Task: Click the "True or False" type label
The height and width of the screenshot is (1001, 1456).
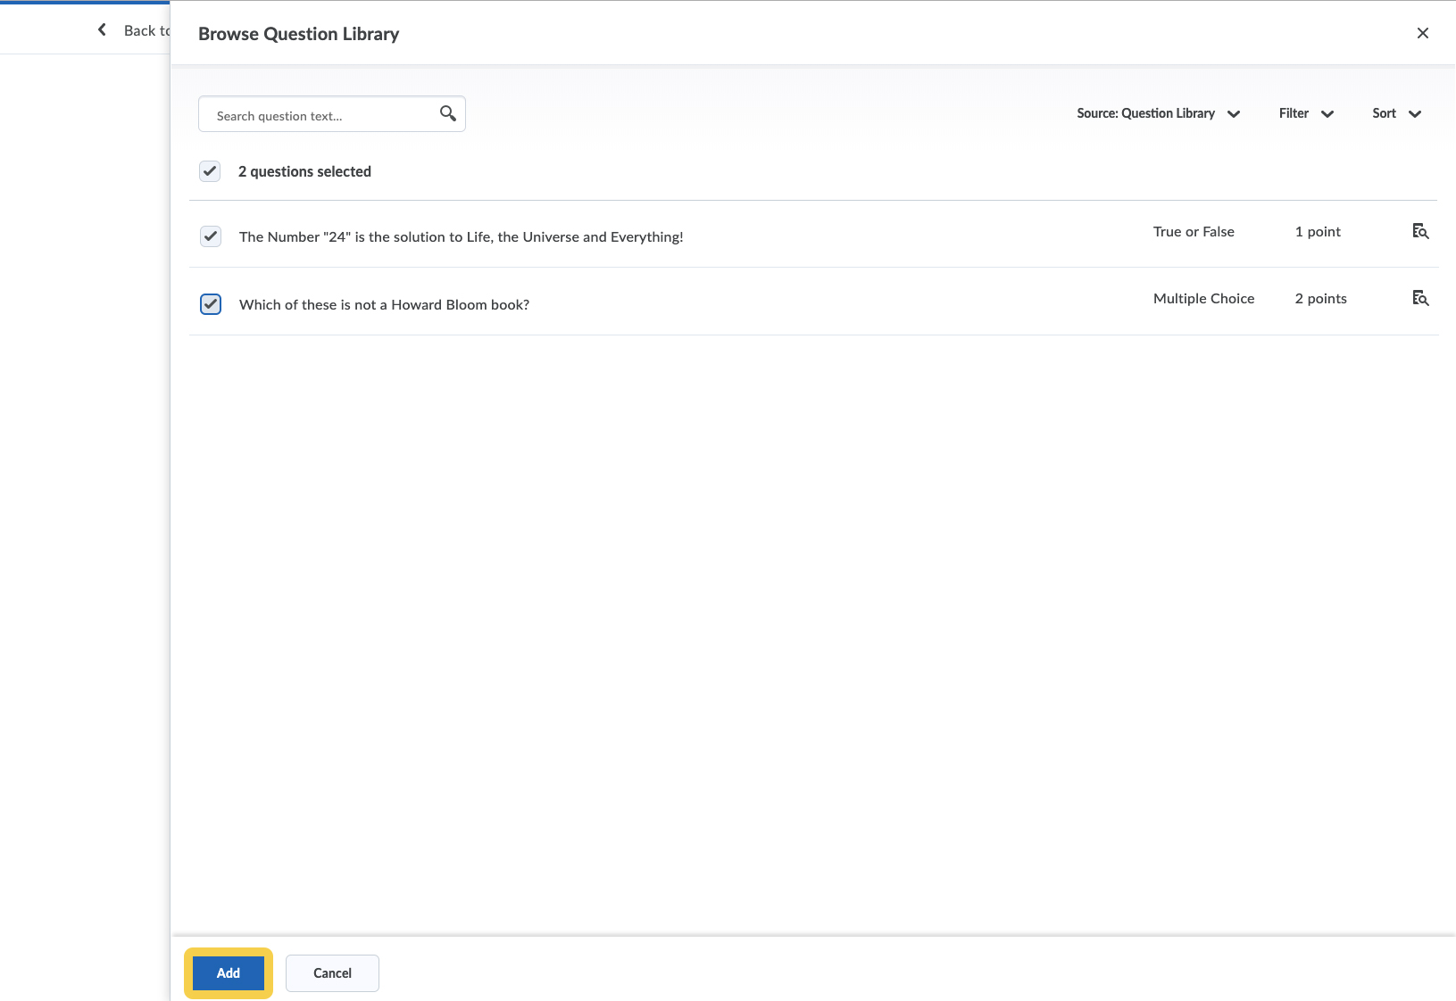Action: [x=1194, y=232]
